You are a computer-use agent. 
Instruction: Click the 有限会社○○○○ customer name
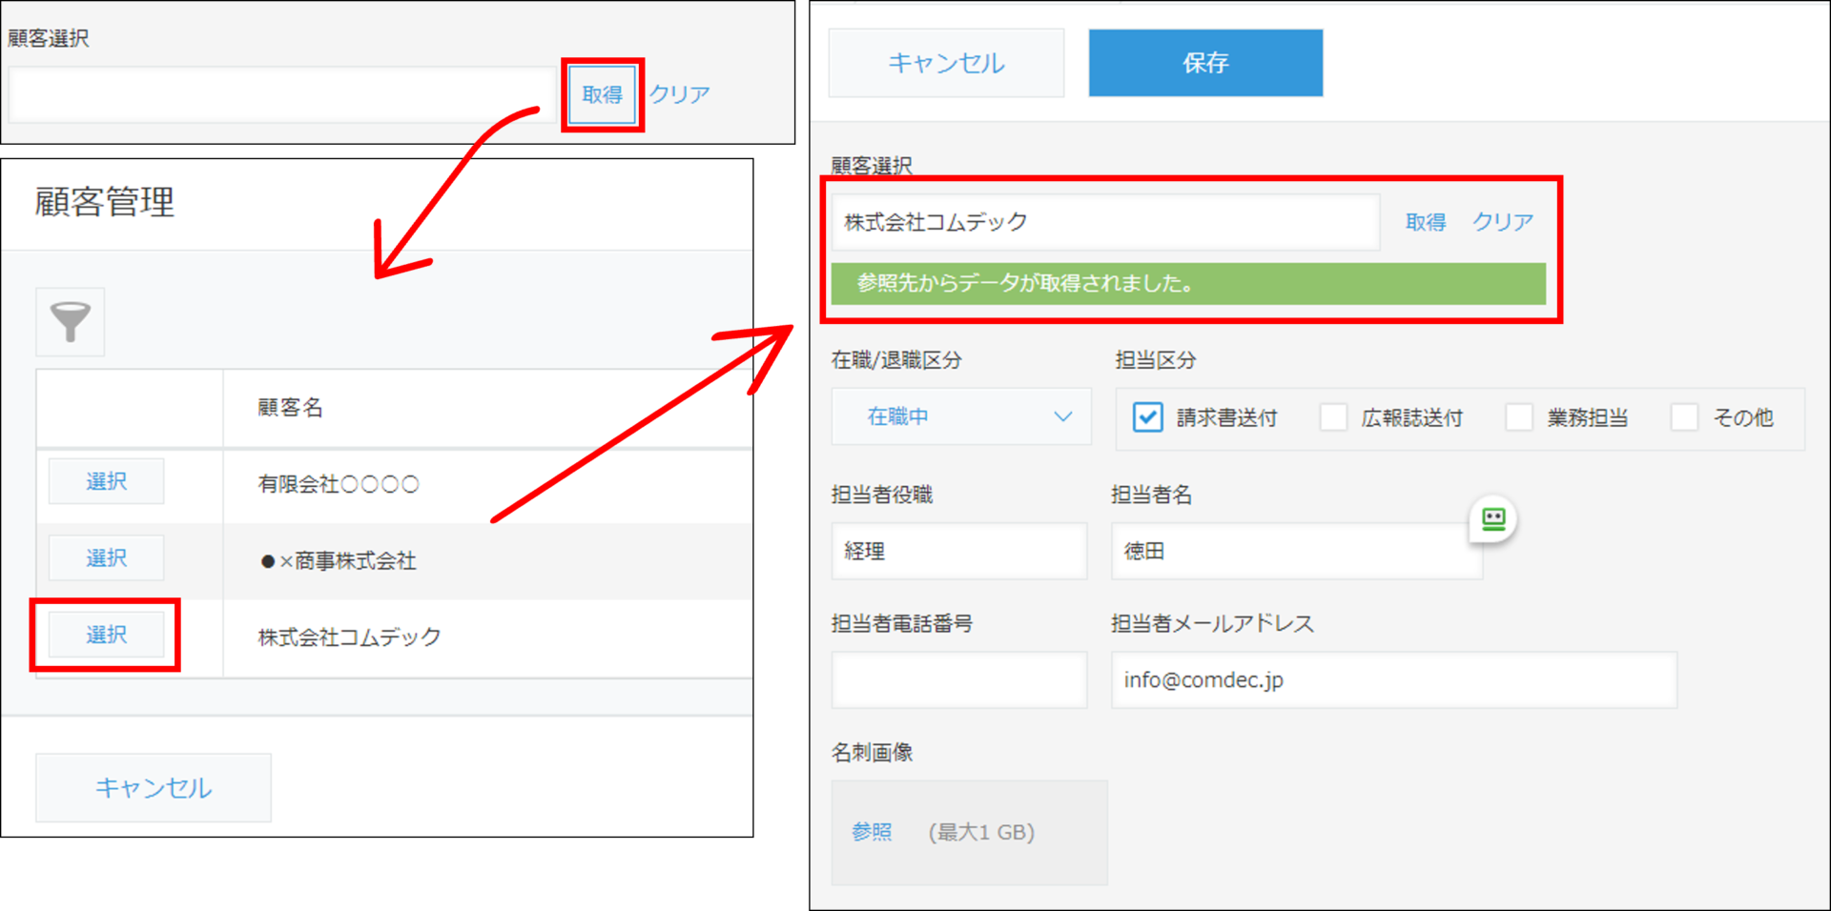pos(339,484)
